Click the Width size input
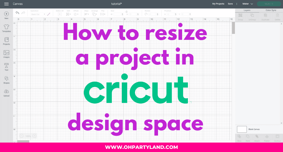Screen dimensions: 283x152 (117, 14)
